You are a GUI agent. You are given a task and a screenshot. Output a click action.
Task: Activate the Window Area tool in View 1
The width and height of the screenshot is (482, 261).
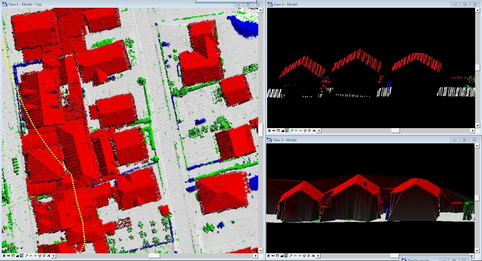coord(13,256)
